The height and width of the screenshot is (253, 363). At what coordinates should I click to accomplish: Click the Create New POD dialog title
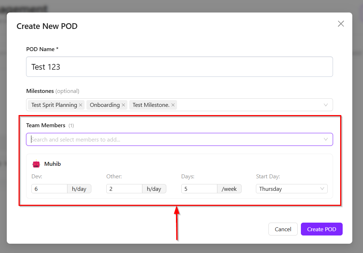(47, 26)
